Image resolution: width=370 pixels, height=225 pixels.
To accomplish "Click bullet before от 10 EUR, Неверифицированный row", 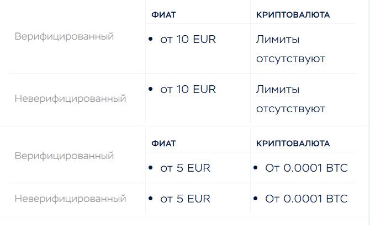I will click(151, 89).
